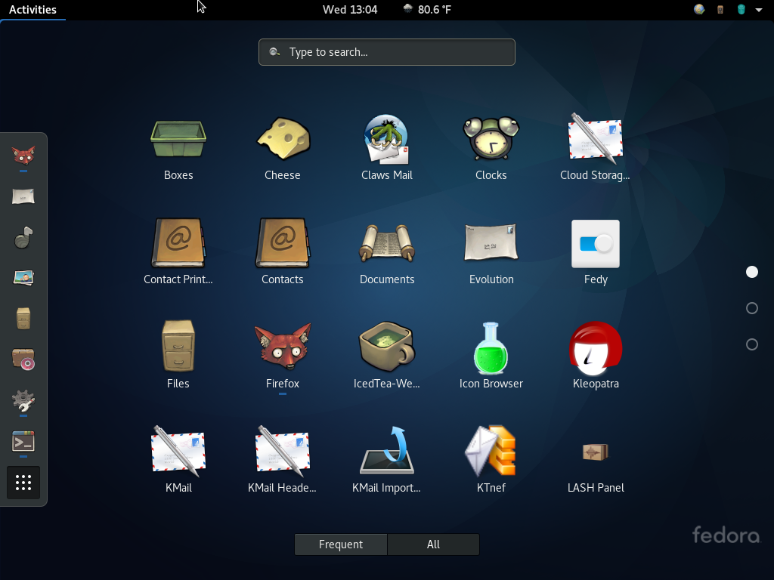Image resolution: width=774 pixels, height=580 pixels.
Task: Expand the system menu arrow in the top bar
Action: click(759, 9)
